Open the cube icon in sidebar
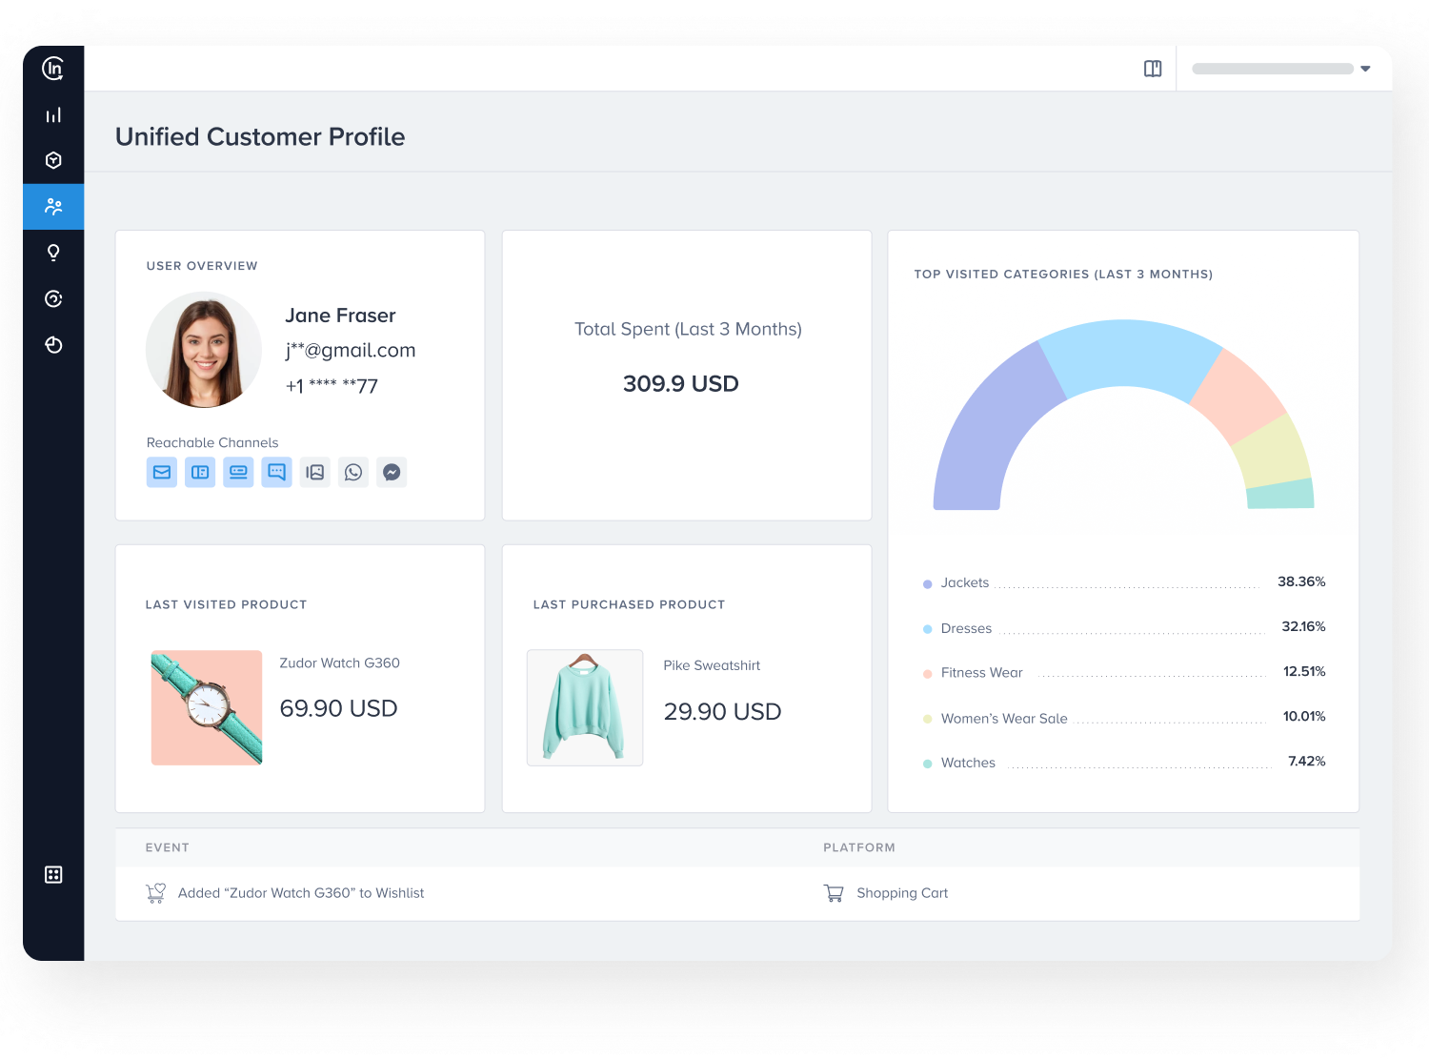This screenshot has width=1429, height=1060. (53, 160)
